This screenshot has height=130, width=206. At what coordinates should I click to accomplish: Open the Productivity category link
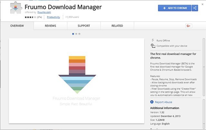click(53, 17)
